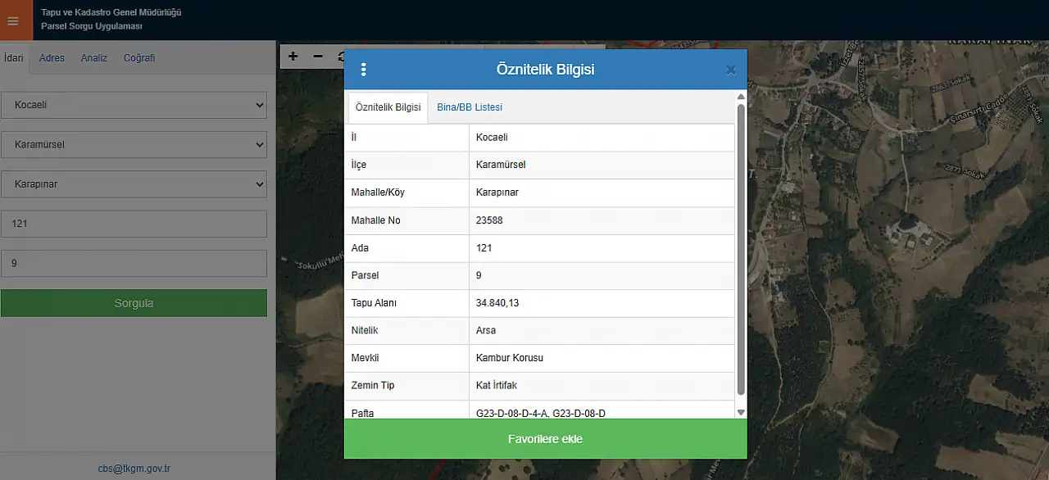Select the Mahalle No value 23588
This screenshot has width=1049, height=480.
pyautogui.click(x=489, y=220)
